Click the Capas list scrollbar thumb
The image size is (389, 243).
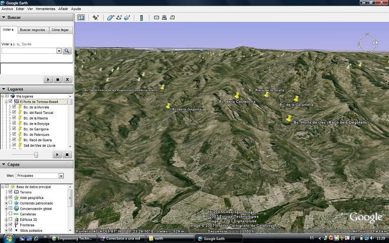[x=70, y=198]
